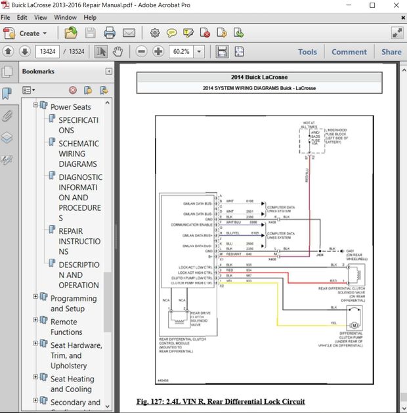Go to previous page with up arrow

click(8, 51)
